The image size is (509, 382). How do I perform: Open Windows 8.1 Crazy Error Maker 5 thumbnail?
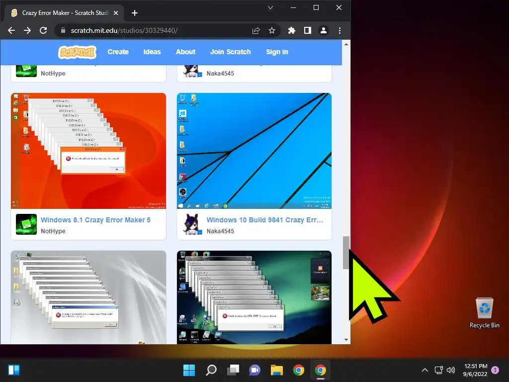[88, 151]
